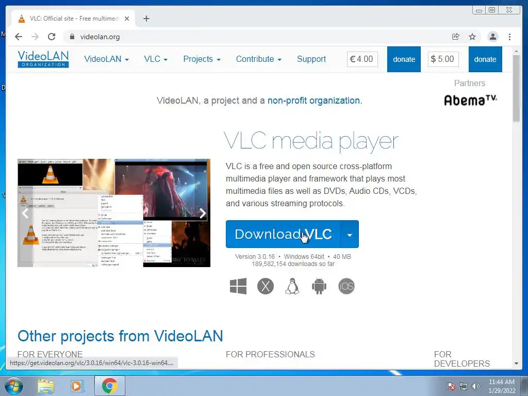
Task: Expand the Contribute dropdown menu
Action: click(x=259, y=59)
